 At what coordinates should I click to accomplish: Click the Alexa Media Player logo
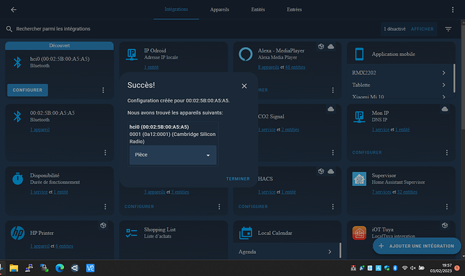click(x=245, y=55)
